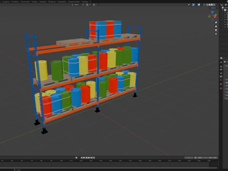
Task: Click the green Y axis gizmo handle
Action: coord(216,15)
